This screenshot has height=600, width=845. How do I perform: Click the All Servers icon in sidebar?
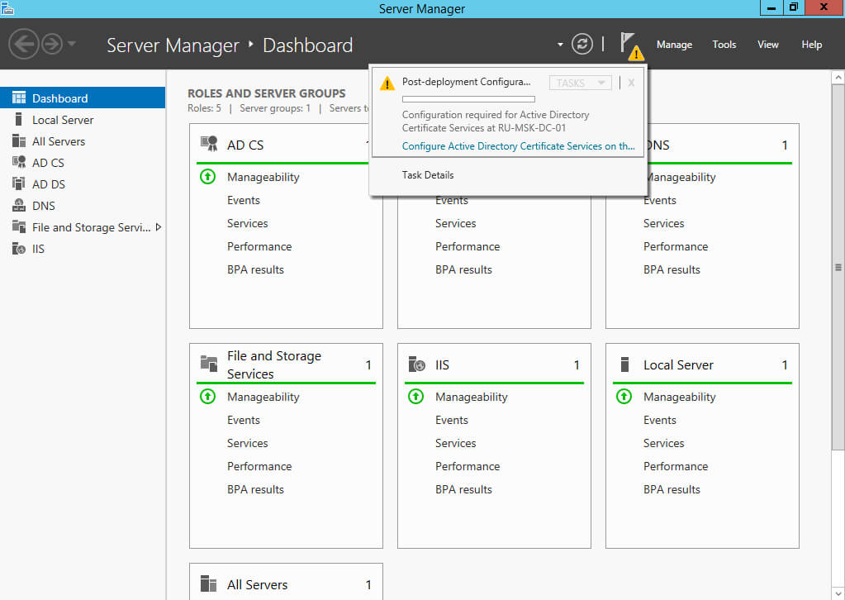19,140
